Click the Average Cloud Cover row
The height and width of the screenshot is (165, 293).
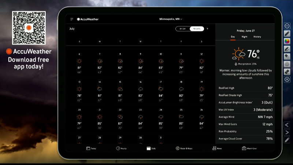[x=245, y=139]
